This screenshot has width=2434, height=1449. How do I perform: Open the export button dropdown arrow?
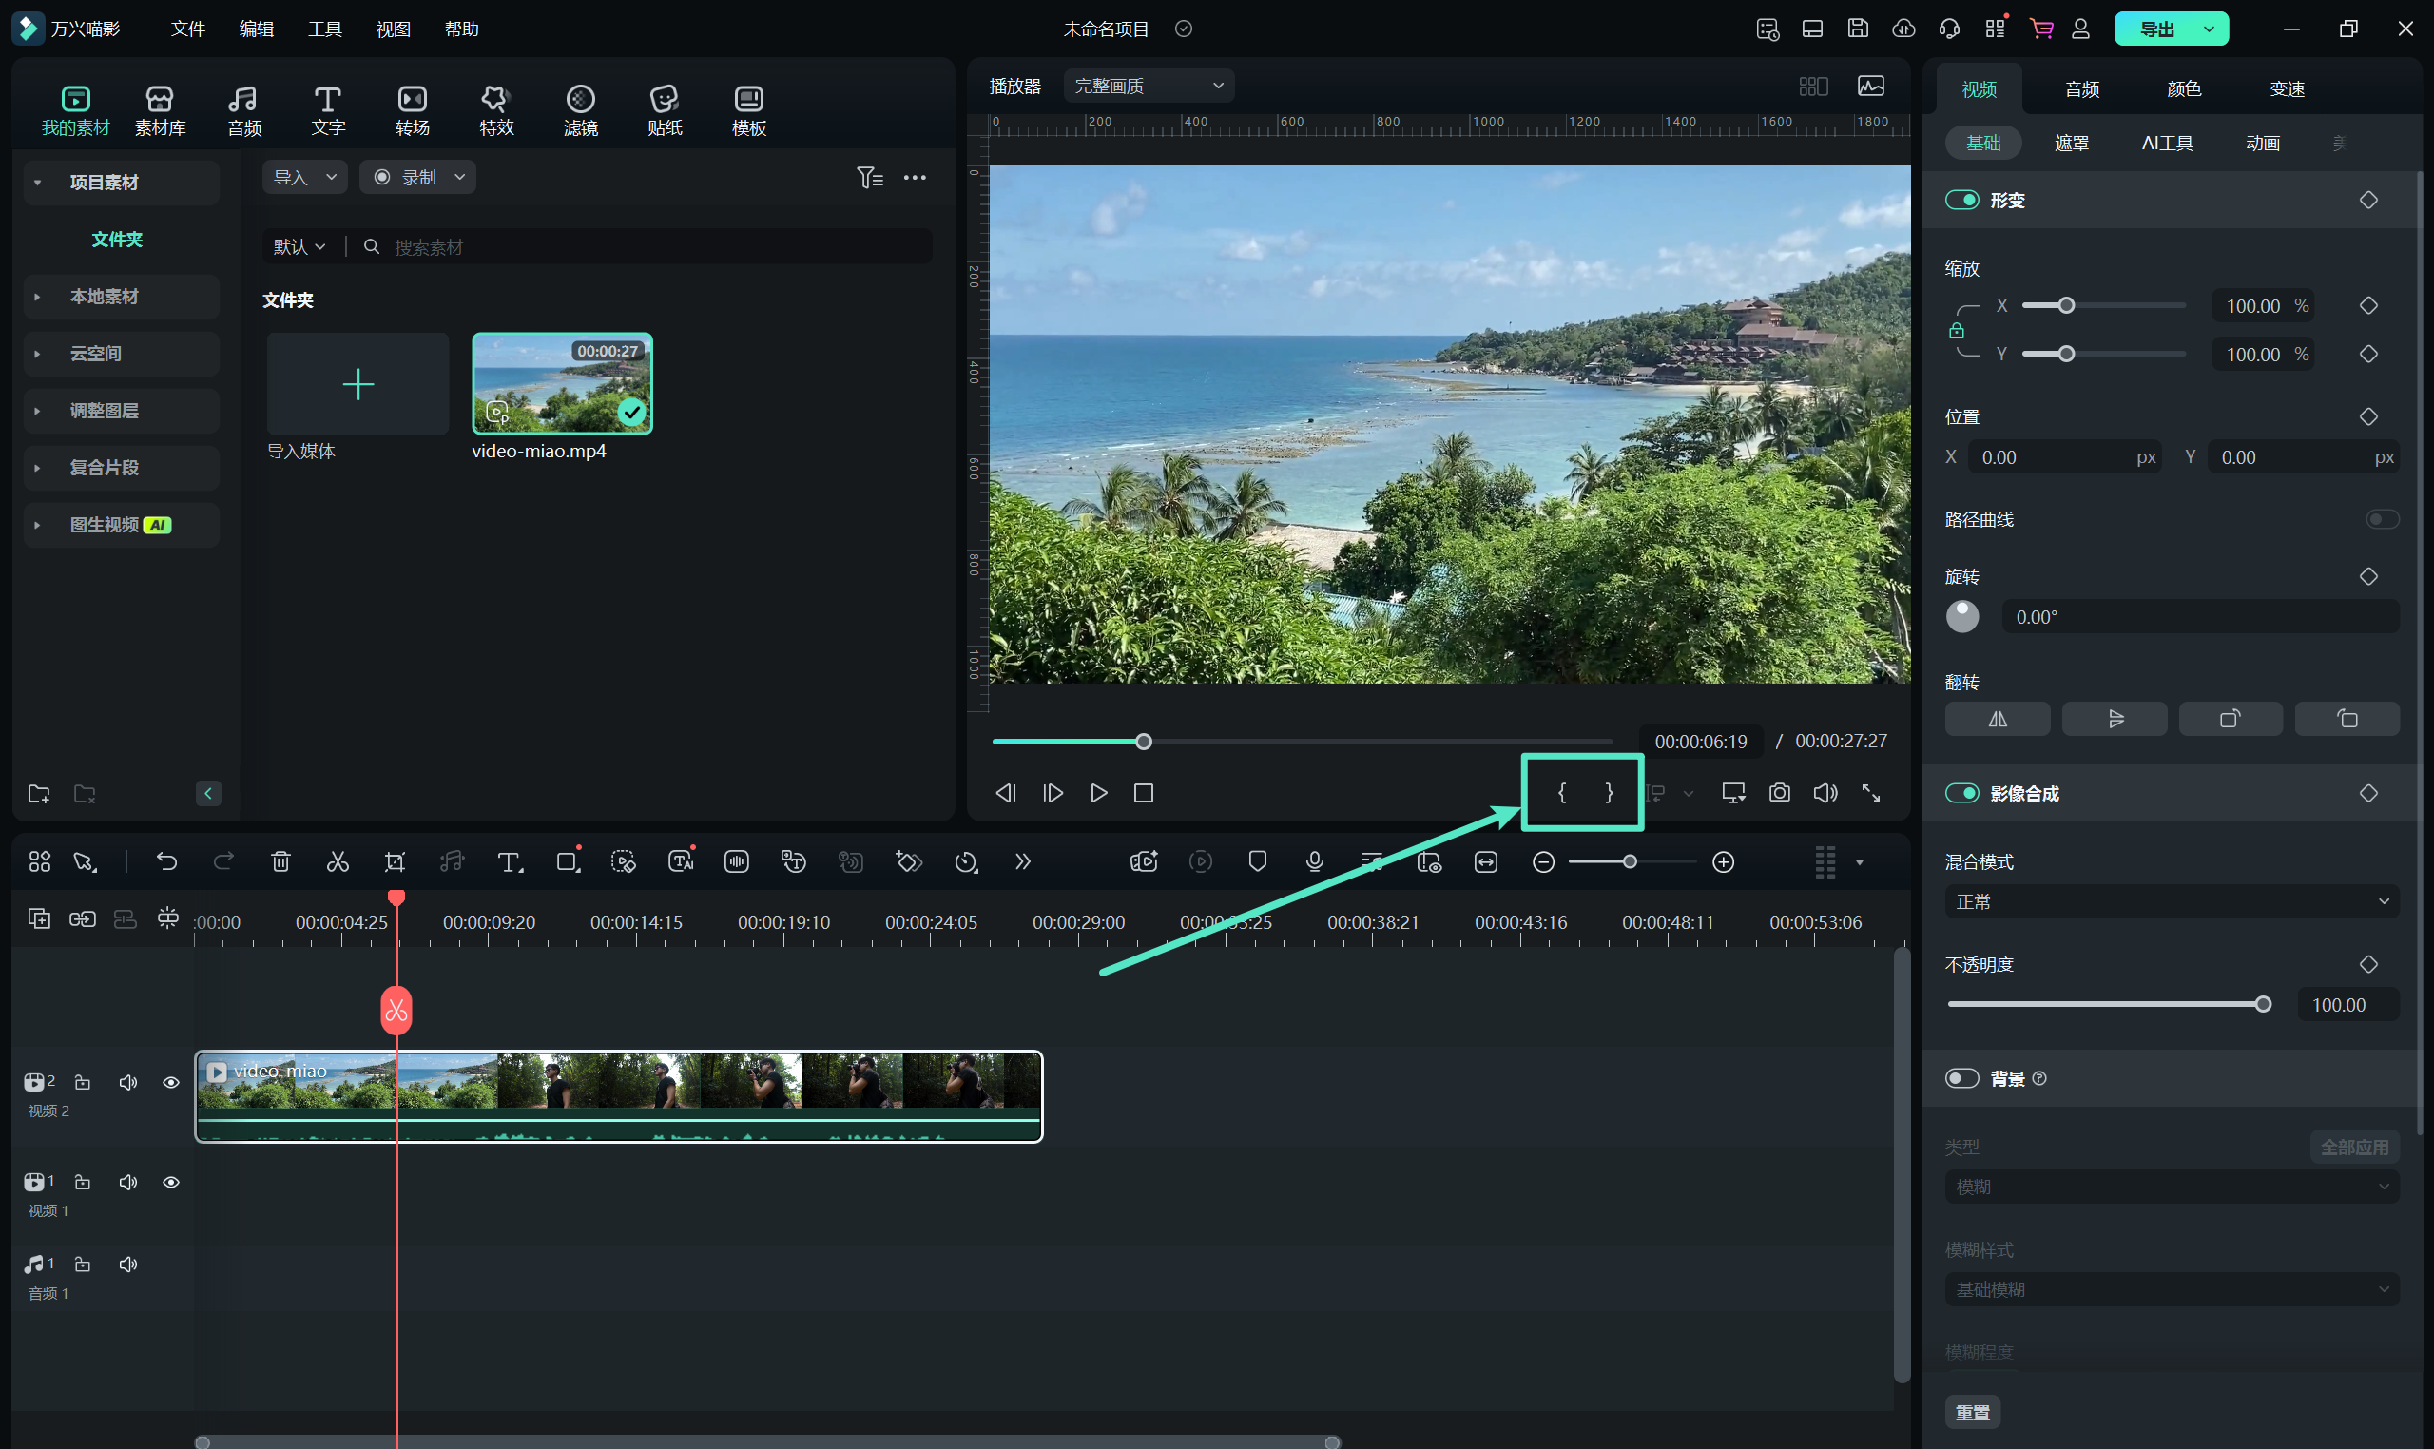(2208, 29)
